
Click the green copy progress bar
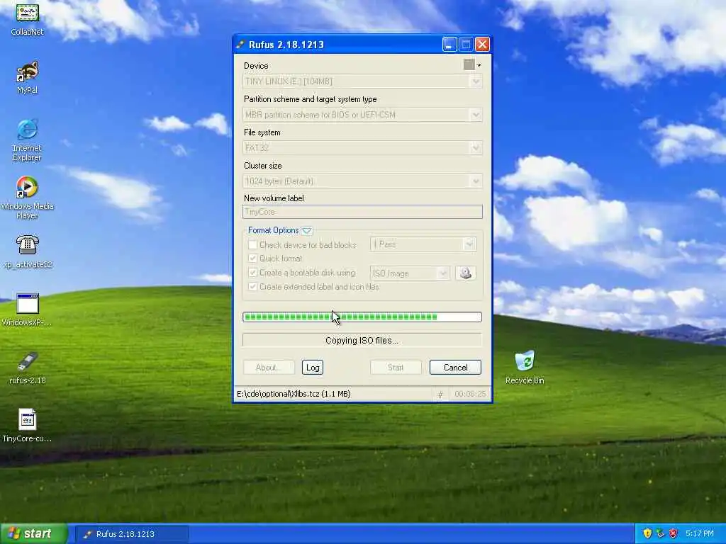click(362, 317)
